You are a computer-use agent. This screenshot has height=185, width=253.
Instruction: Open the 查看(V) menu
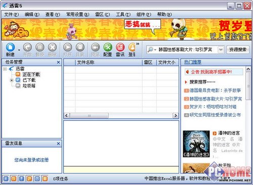(53, 15)
